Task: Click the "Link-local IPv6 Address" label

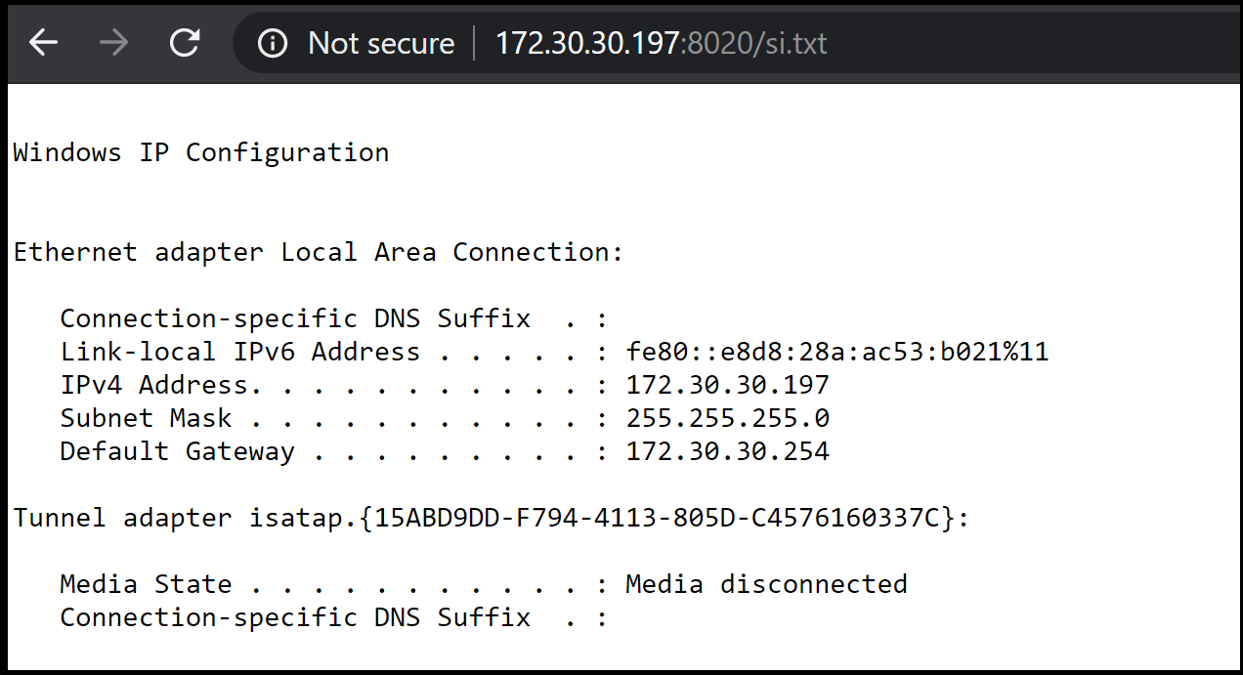Action: (x=239, y=352)
